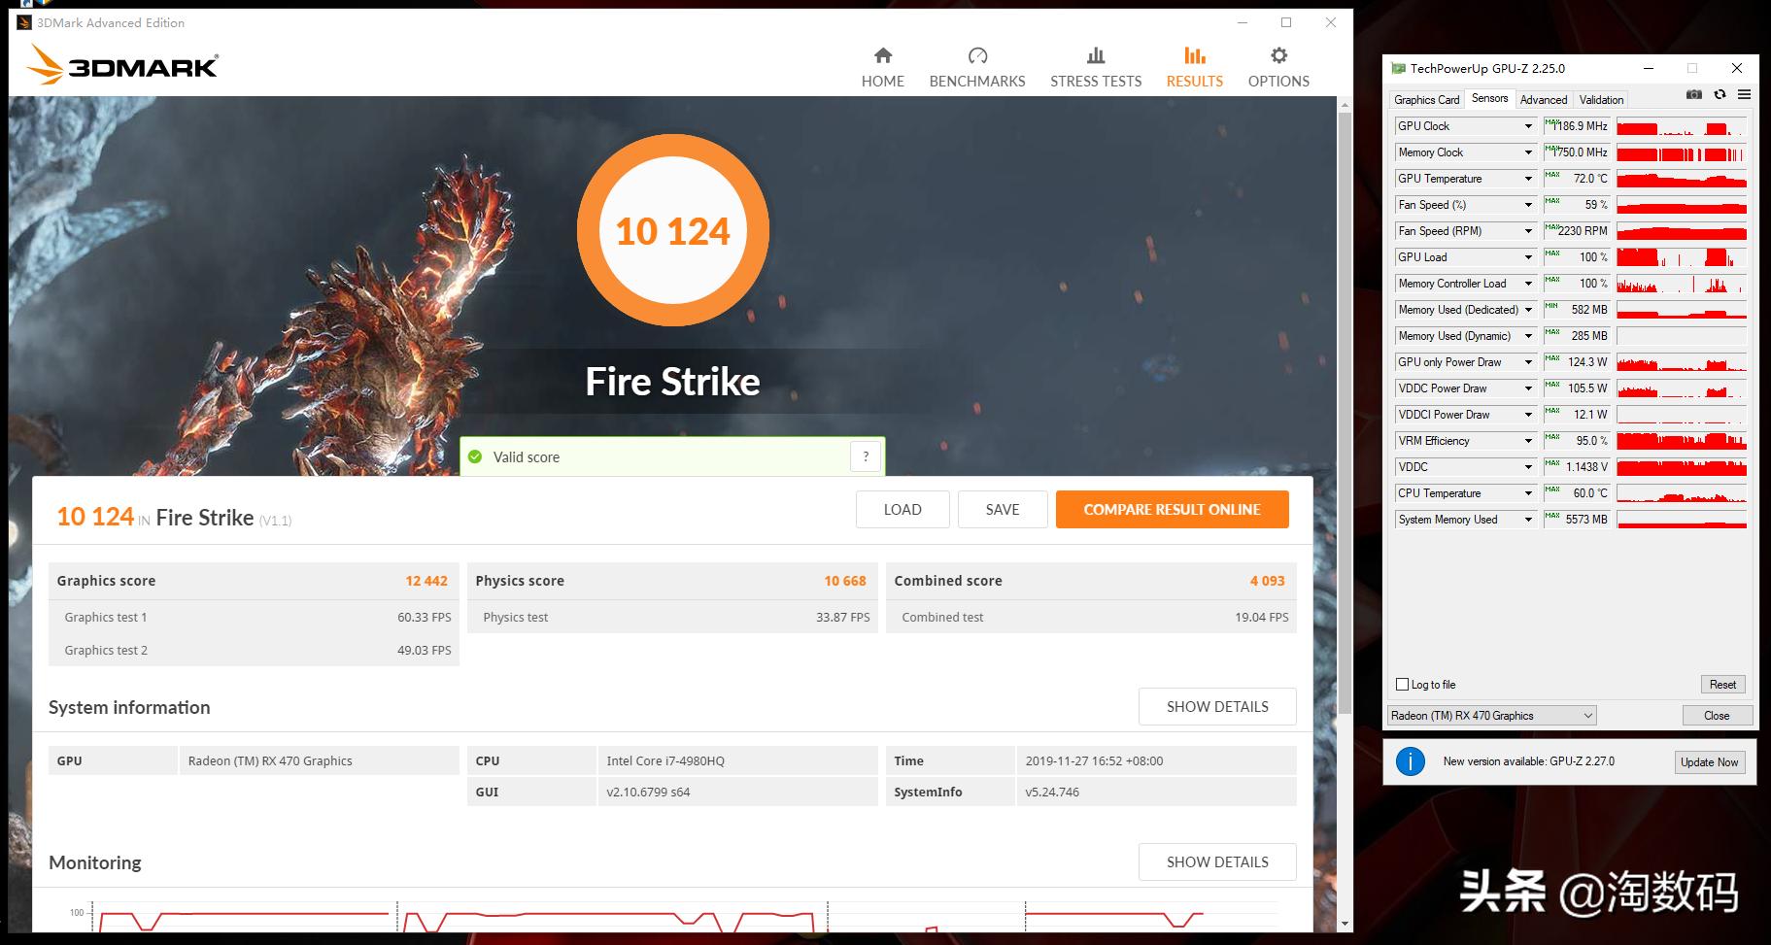Click the GPU Temperature sensor graph

pyautogui.click(x=1682, y=179)
